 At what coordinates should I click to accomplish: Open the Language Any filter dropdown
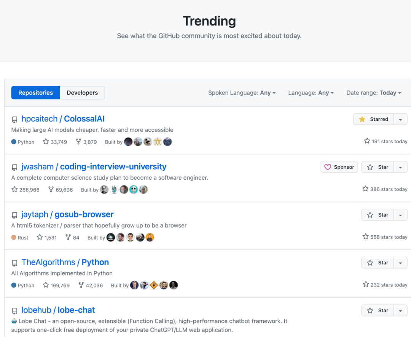[x=311, y=93]
